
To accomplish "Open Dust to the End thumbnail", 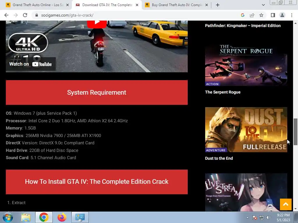I will point(246,130).
